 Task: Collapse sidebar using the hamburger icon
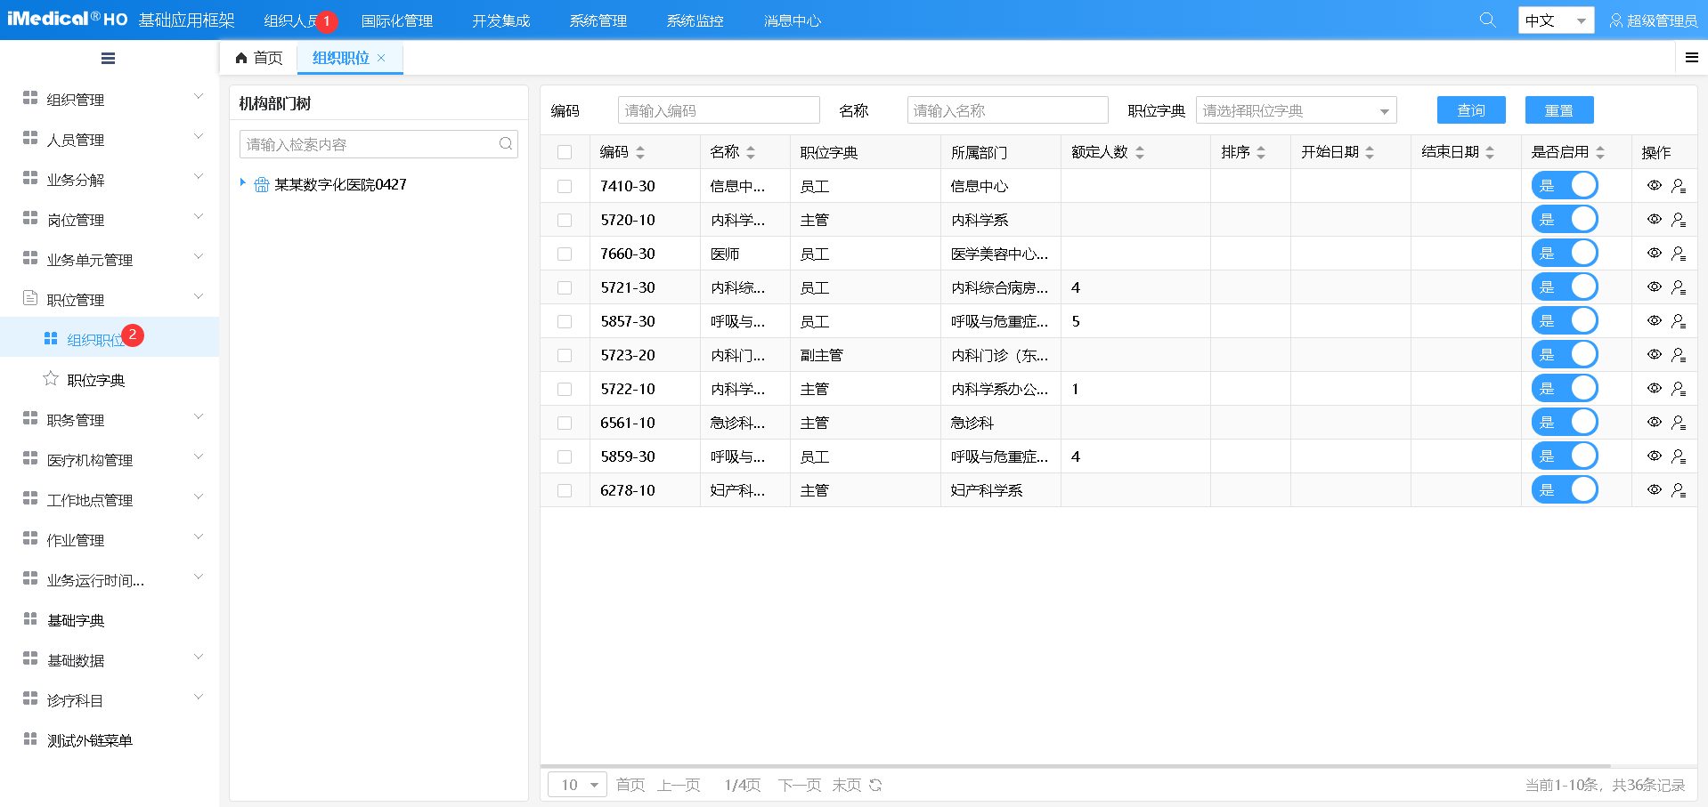[x=108, y=59]
